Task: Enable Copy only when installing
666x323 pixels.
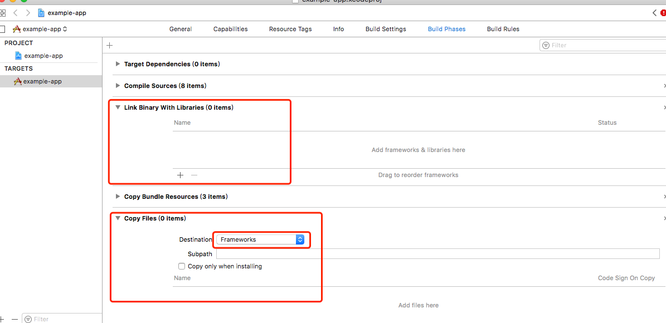Action: (x=182, y=266)
